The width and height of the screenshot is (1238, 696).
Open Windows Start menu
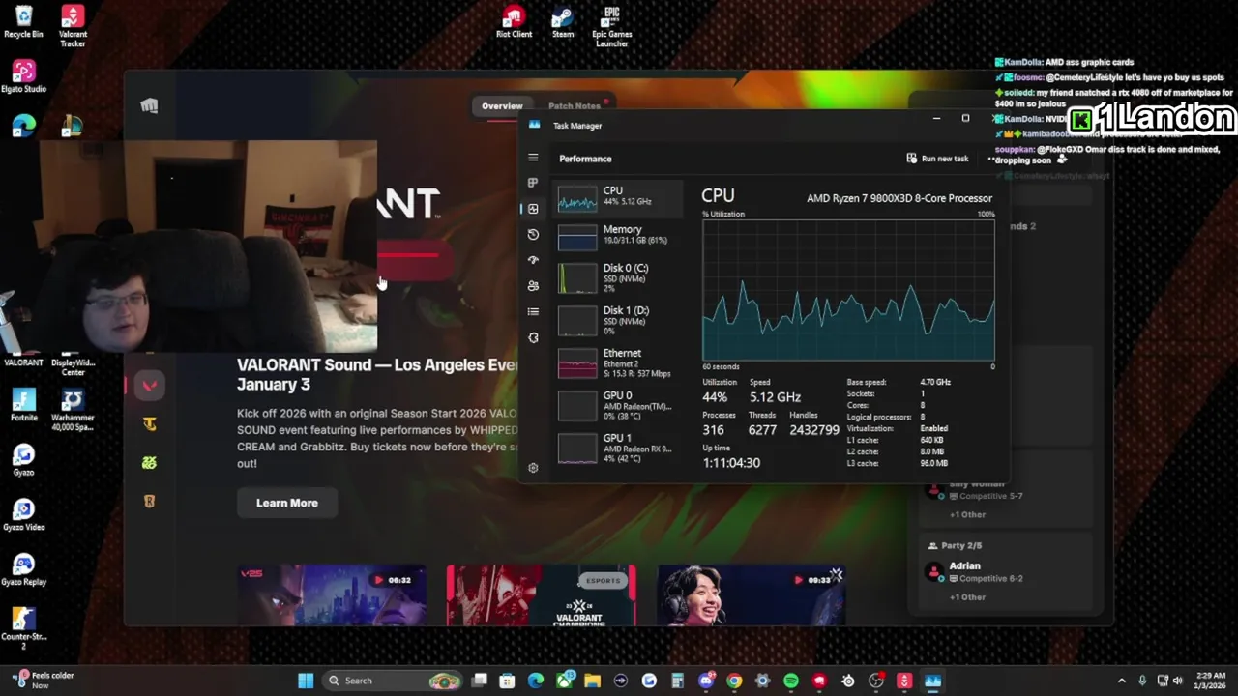coord(306,681)
